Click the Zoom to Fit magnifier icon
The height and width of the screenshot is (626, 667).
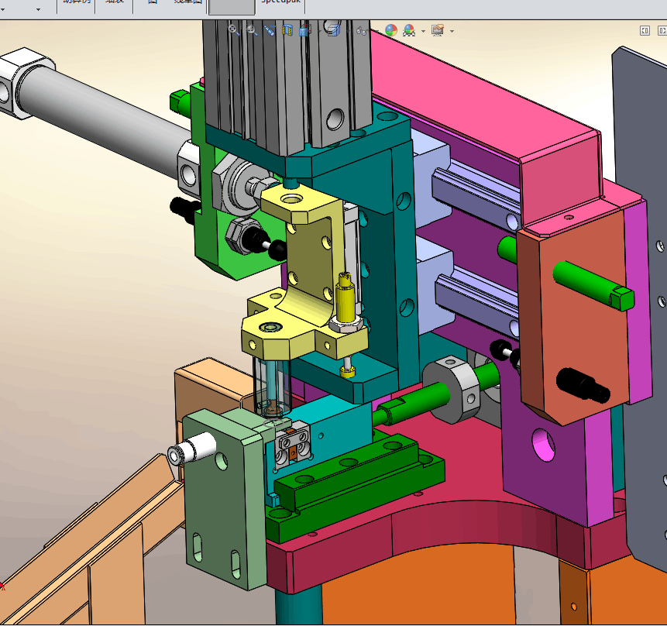[x=233, y=29]
